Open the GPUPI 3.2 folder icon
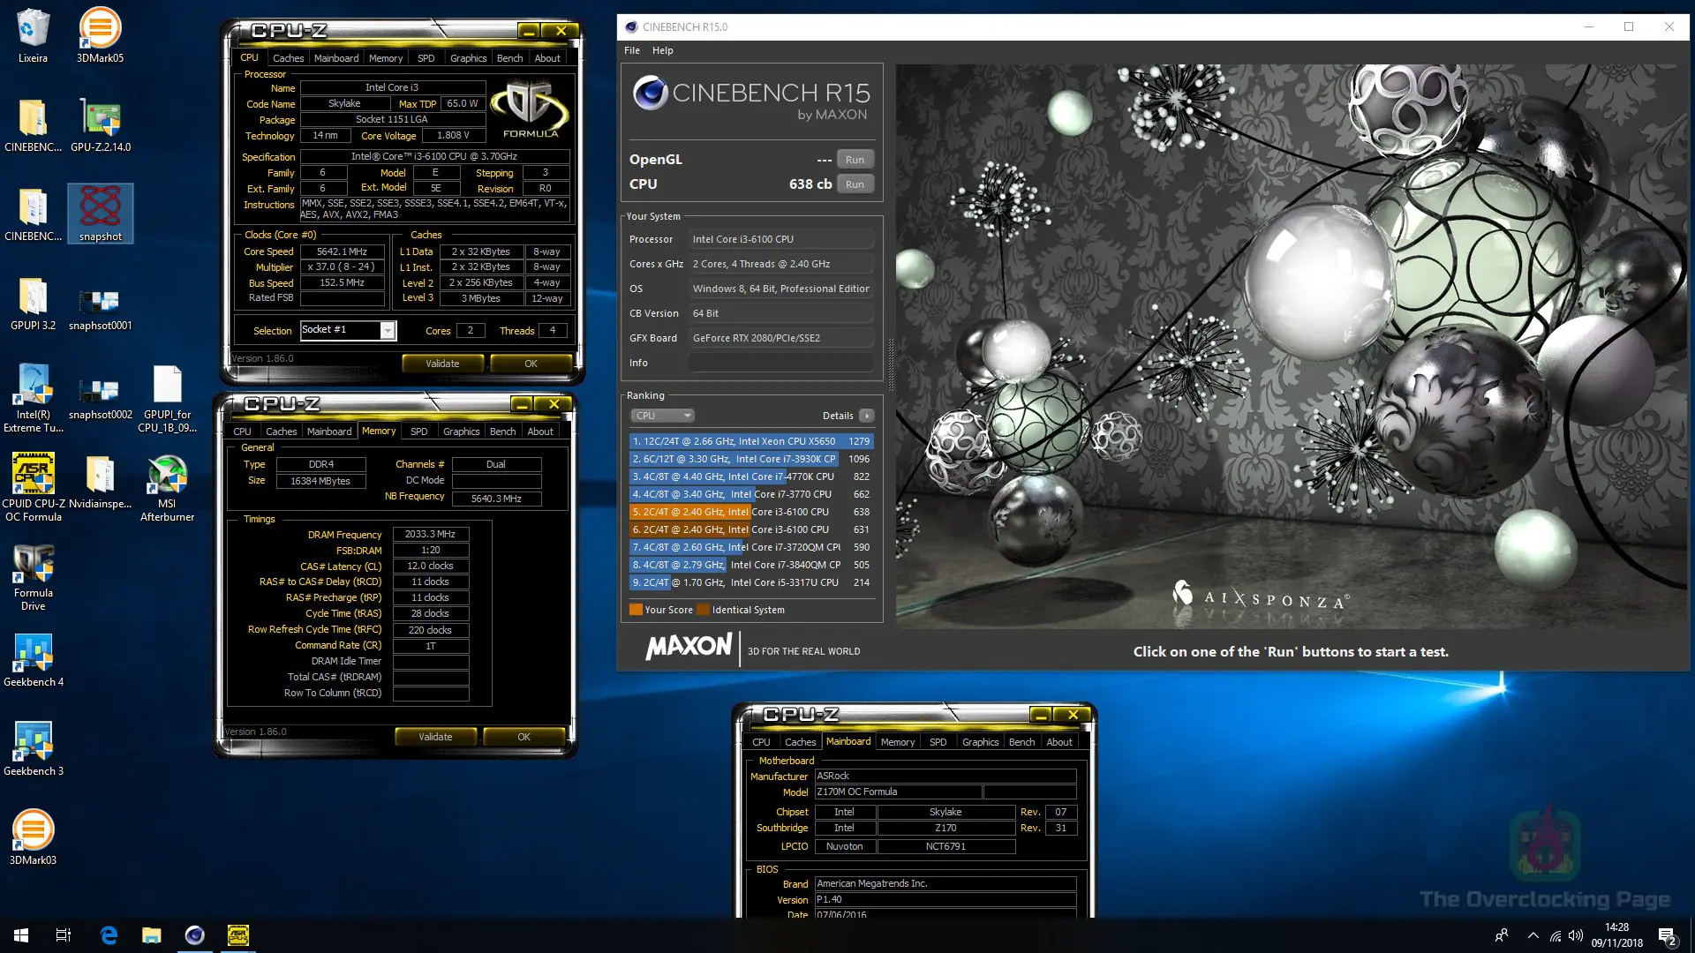This screenshot has height=953, width=1695. pos(33,303)
